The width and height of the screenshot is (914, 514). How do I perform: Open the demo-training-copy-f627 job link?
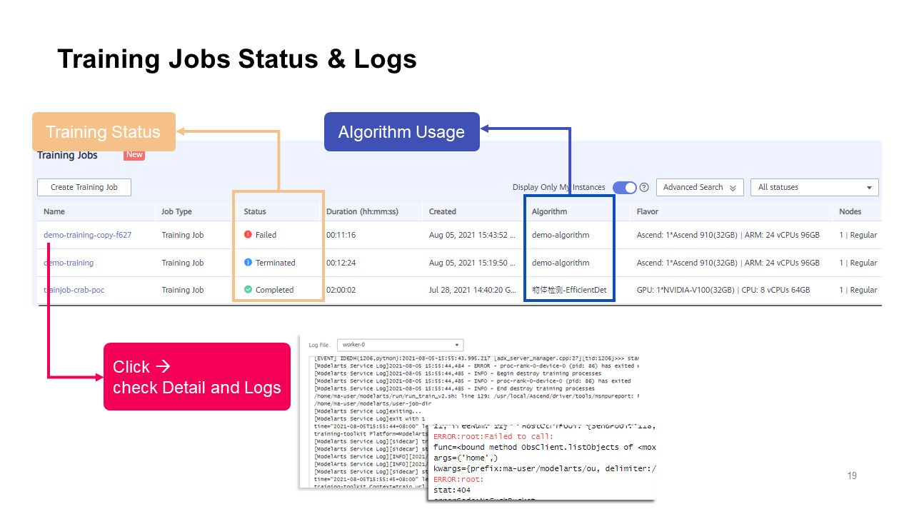pyautogui.click(x=87, y=235)
